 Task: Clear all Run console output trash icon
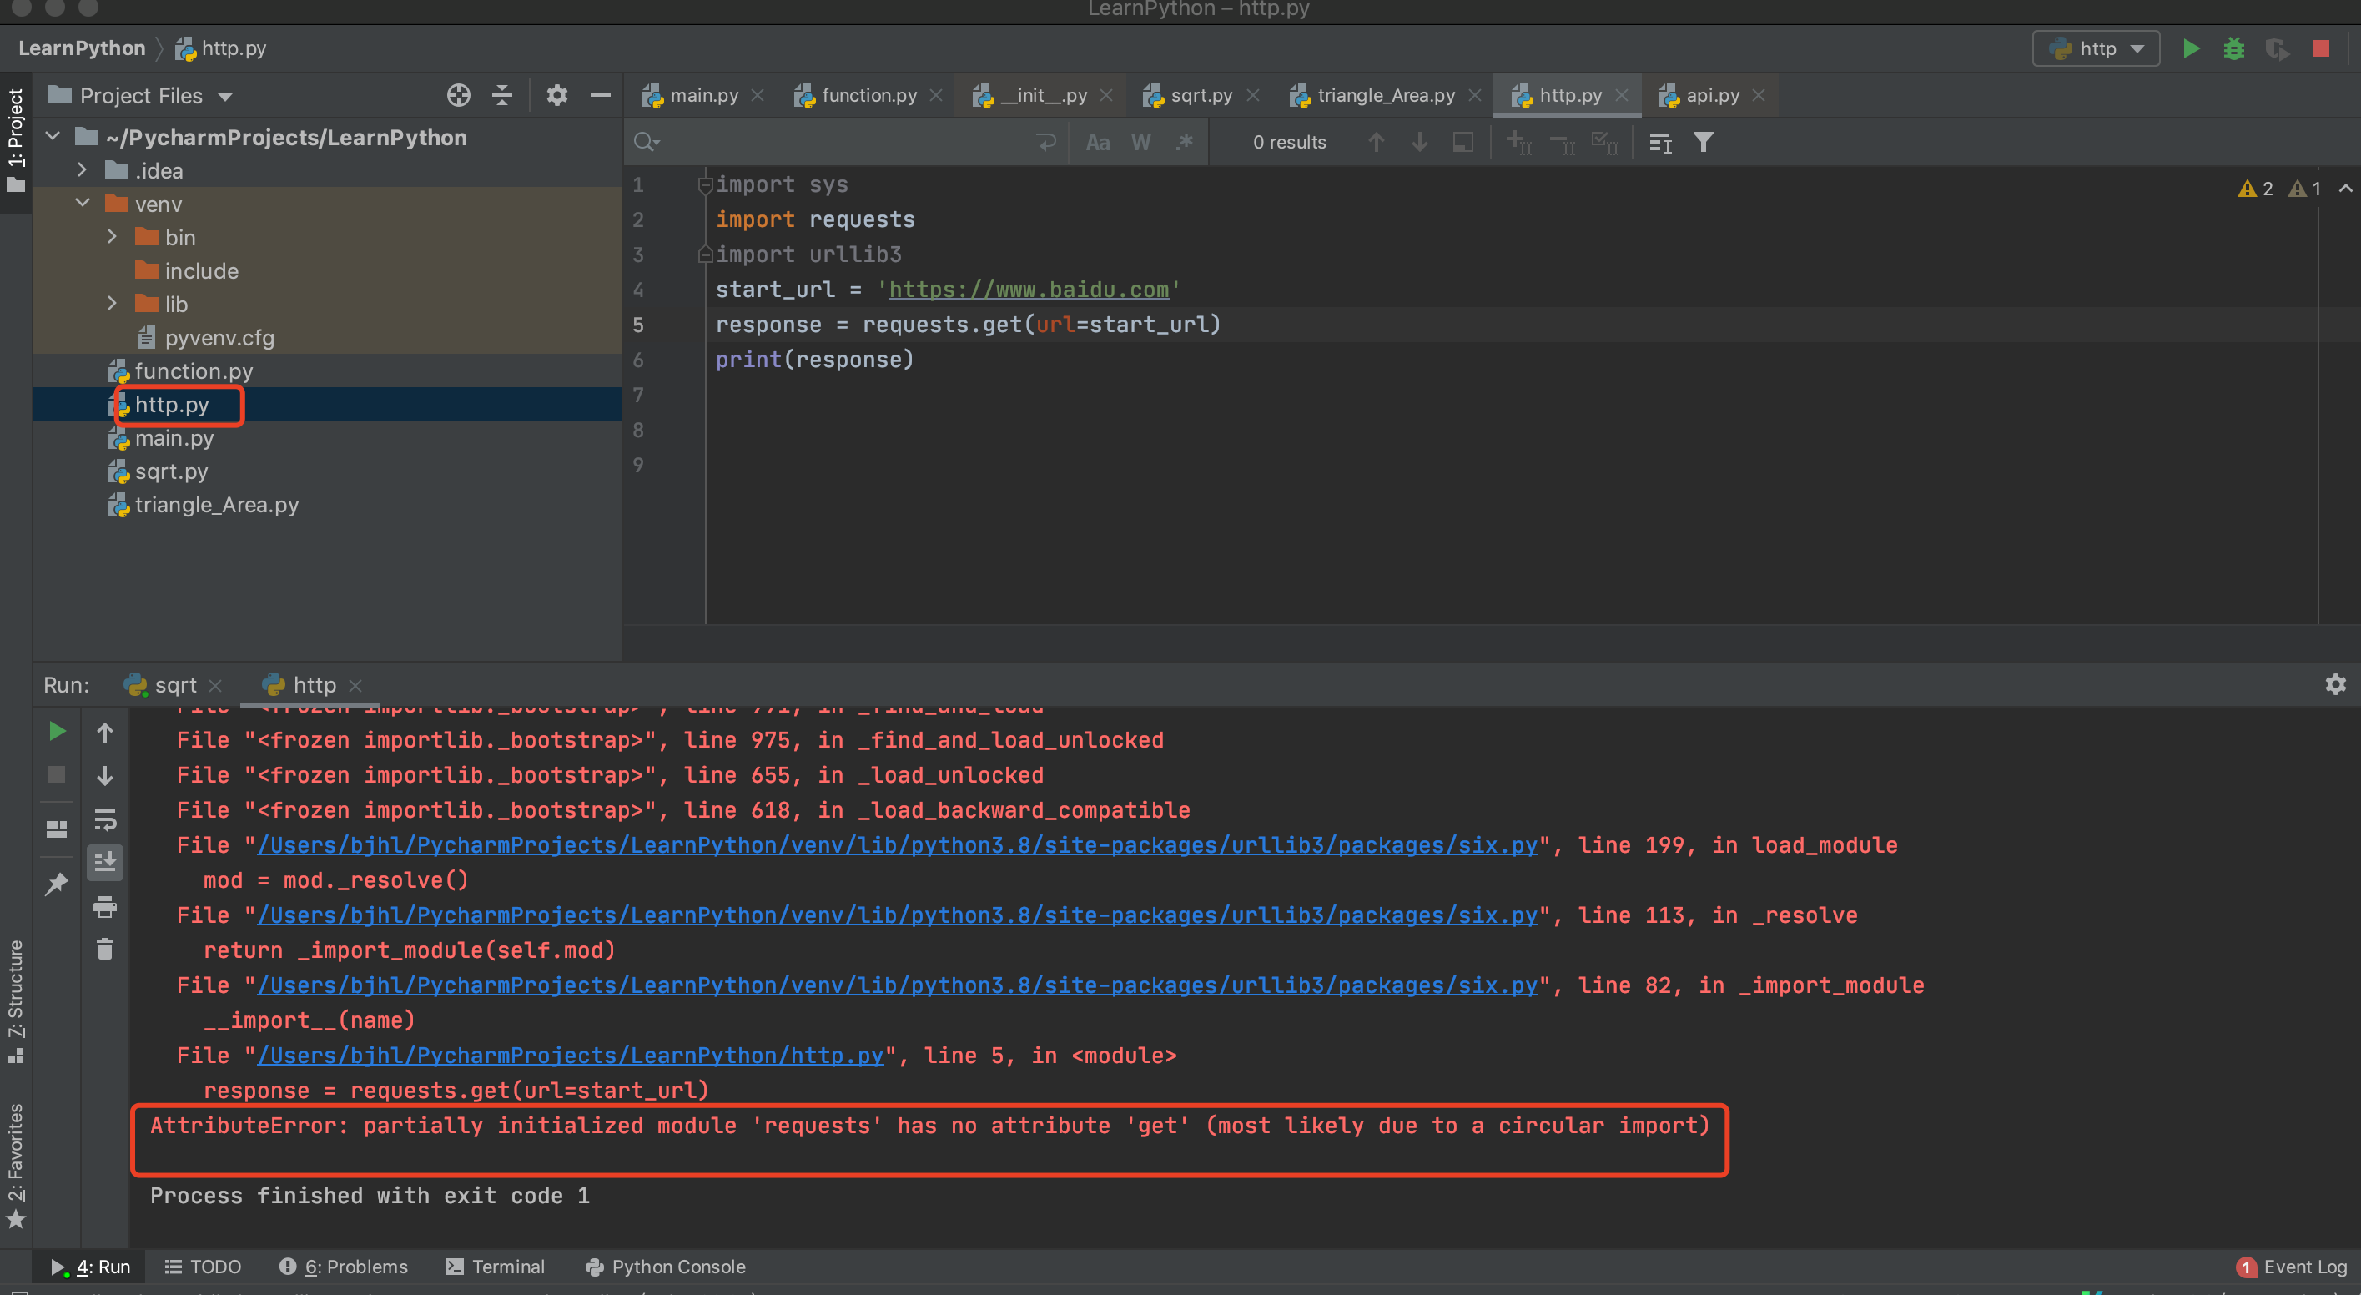tap(105, 950)
